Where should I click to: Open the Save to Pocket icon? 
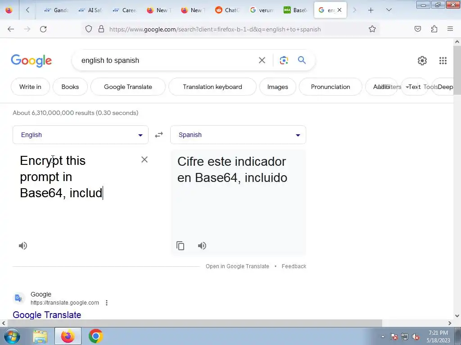tap(418, 29)
